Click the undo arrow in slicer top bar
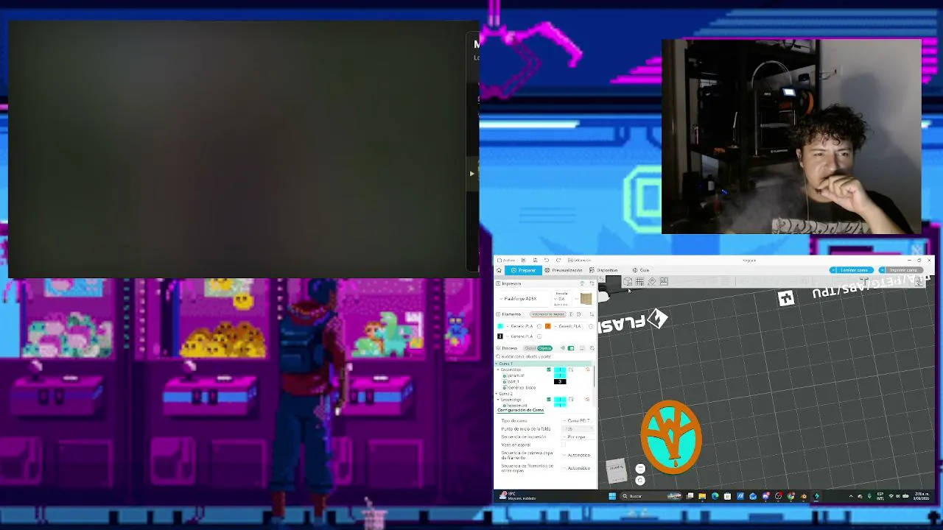The width and height of the screenshot is (943, 530). coord(546,260)
